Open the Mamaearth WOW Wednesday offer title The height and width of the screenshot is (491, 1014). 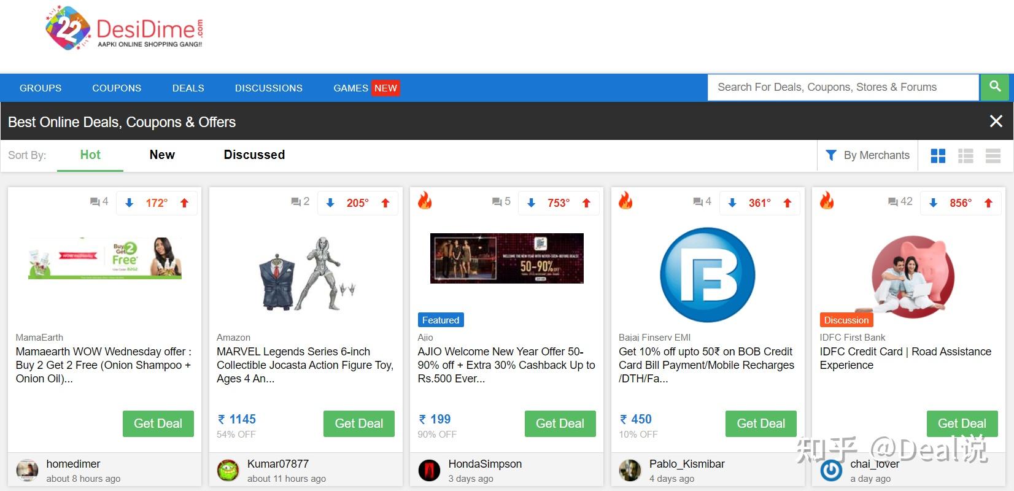[x=104, y=365]
